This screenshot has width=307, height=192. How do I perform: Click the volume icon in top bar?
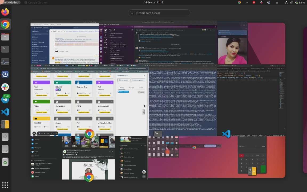pos(291,2)
